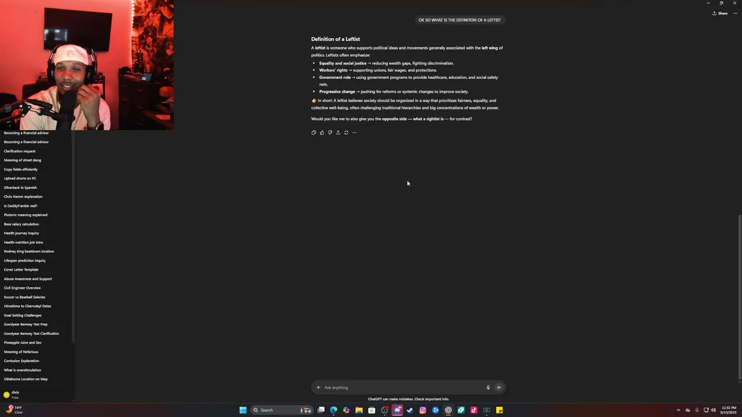Open the Windows Start menu

tap(243, 410)
